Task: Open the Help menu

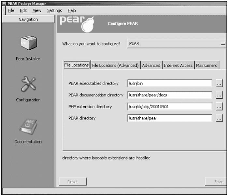Action: pos(72,11)
